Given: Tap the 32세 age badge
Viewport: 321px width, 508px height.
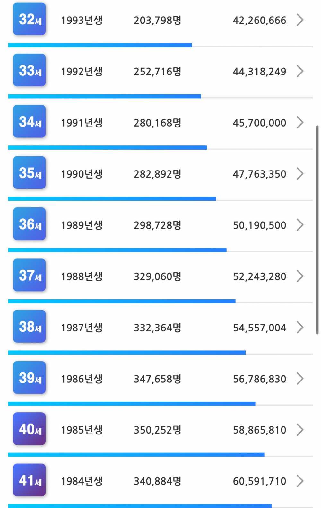Looking at the screenshot, I should (29, 19).
